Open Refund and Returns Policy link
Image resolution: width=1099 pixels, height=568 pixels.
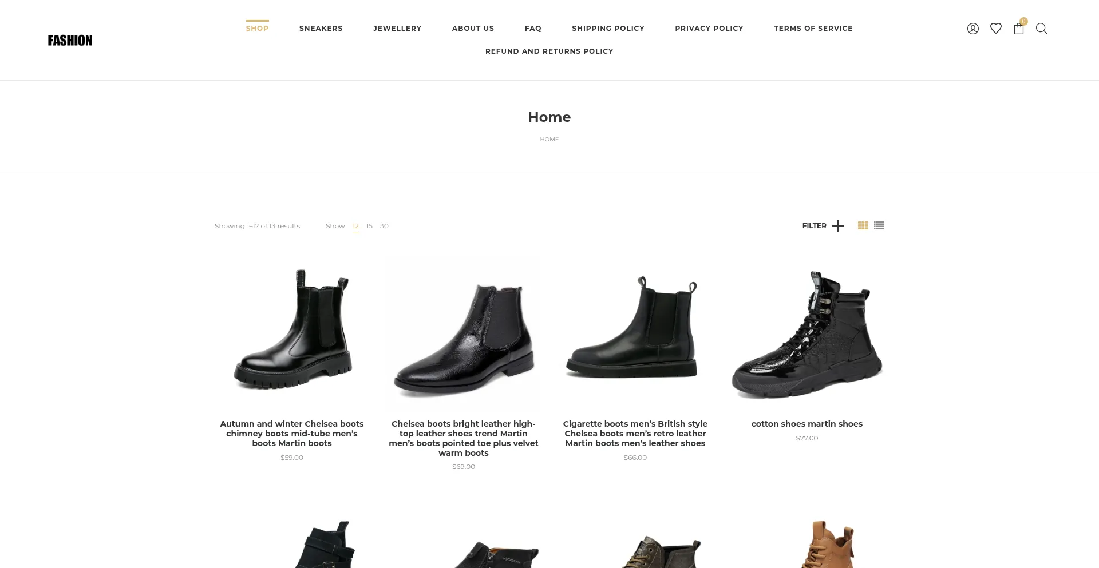click(x=549, y=51)
